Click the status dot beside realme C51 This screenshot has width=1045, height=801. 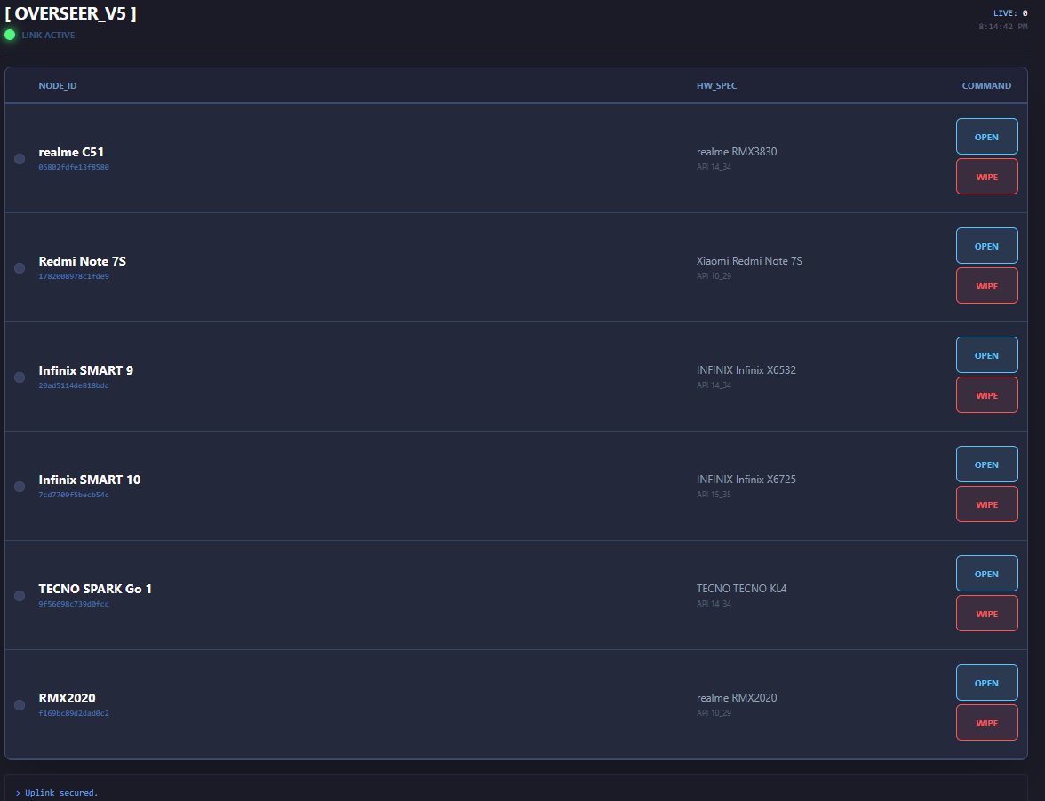pos(20,159)
